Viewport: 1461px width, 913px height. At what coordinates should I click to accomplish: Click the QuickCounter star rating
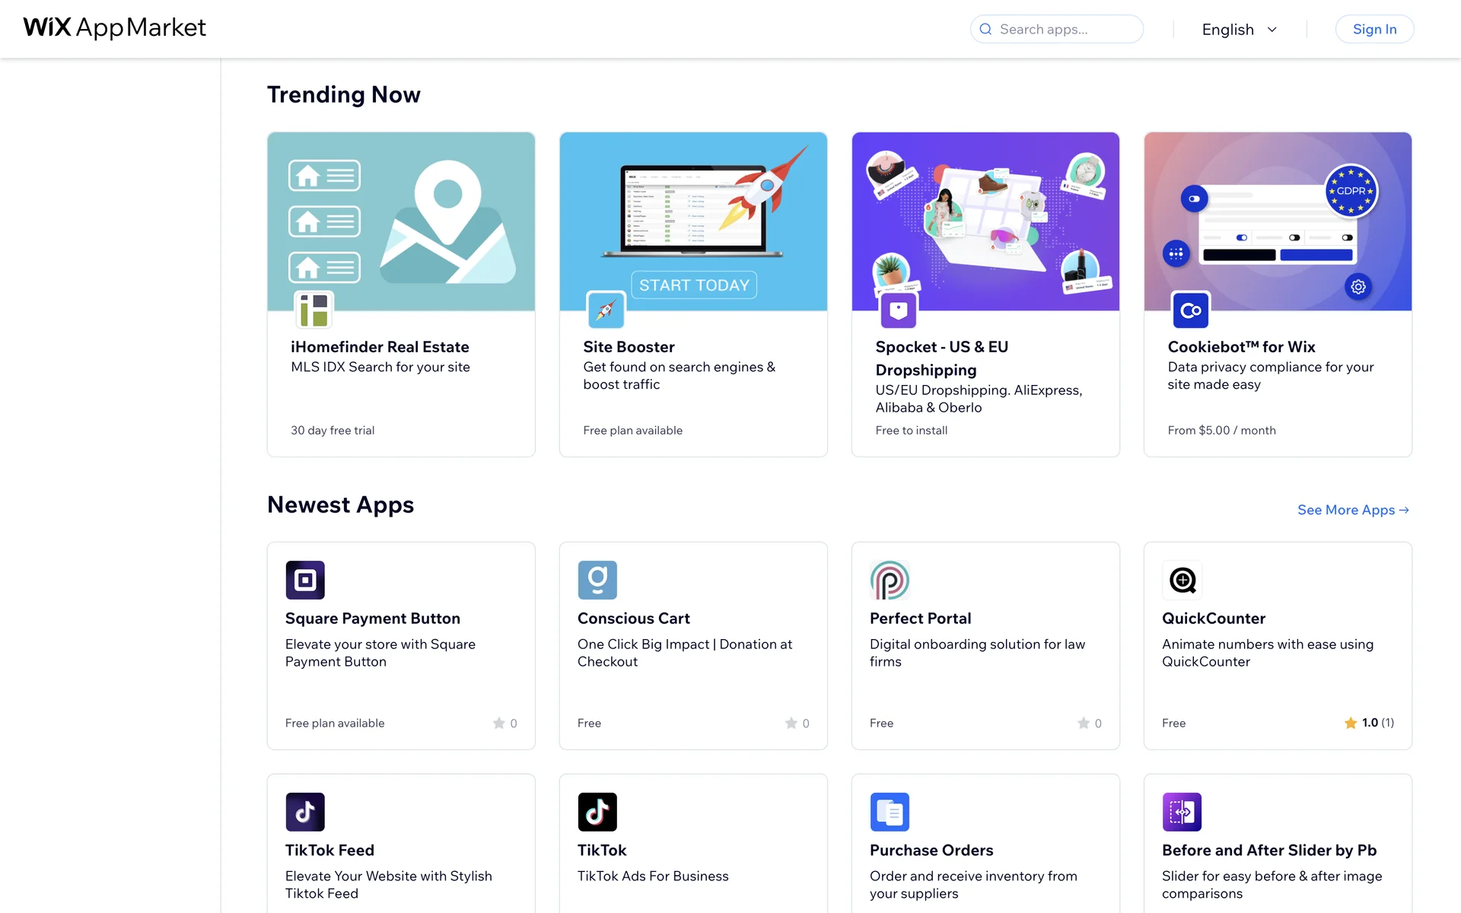1368,723
